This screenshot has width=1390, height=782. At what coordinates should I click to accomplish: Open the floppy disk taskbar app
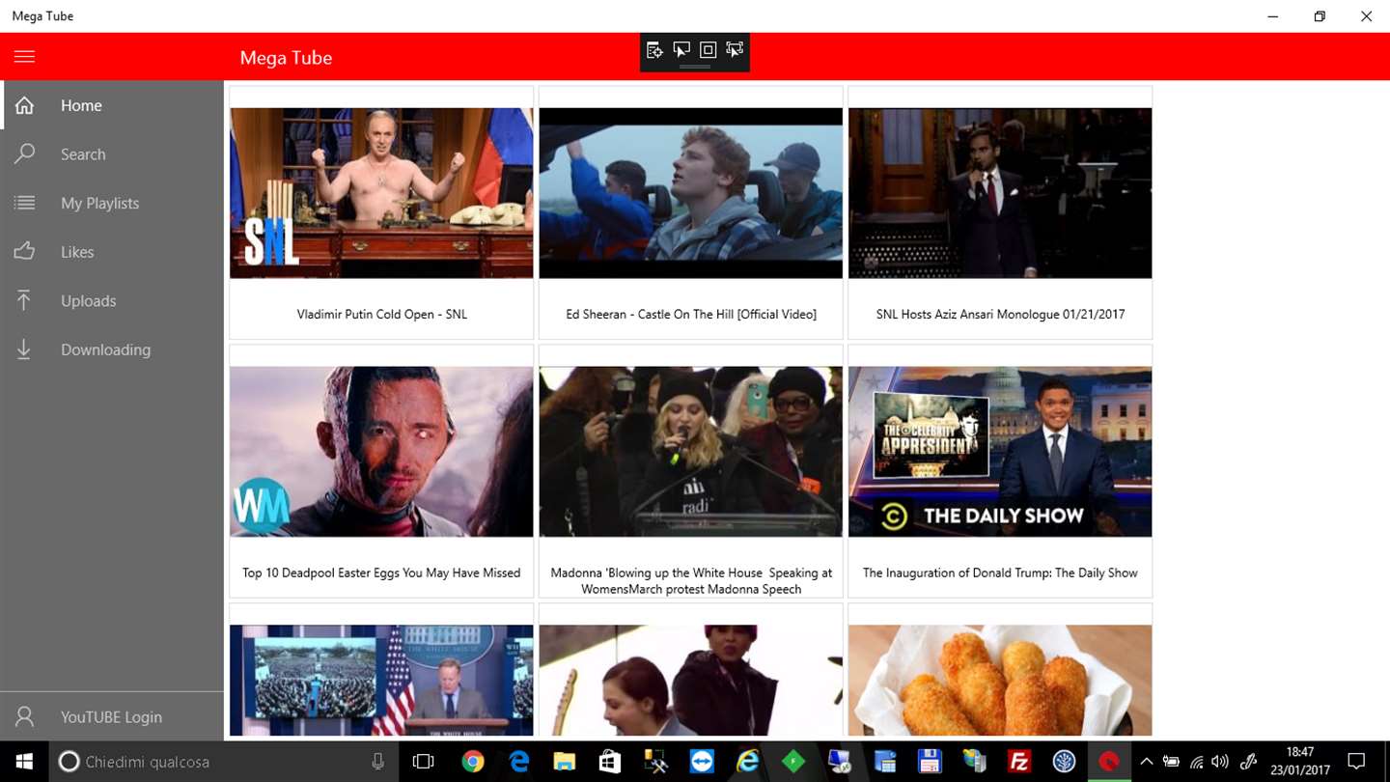point(930,762)
